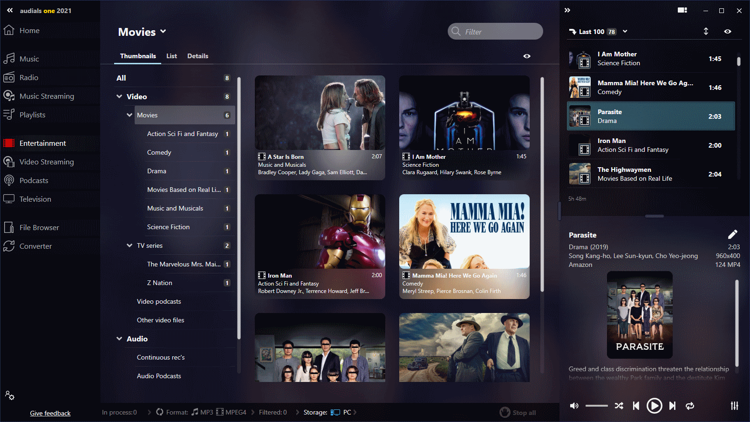Switch to List view tab
The image size is (750, 422).
click(x=171, y=56)
